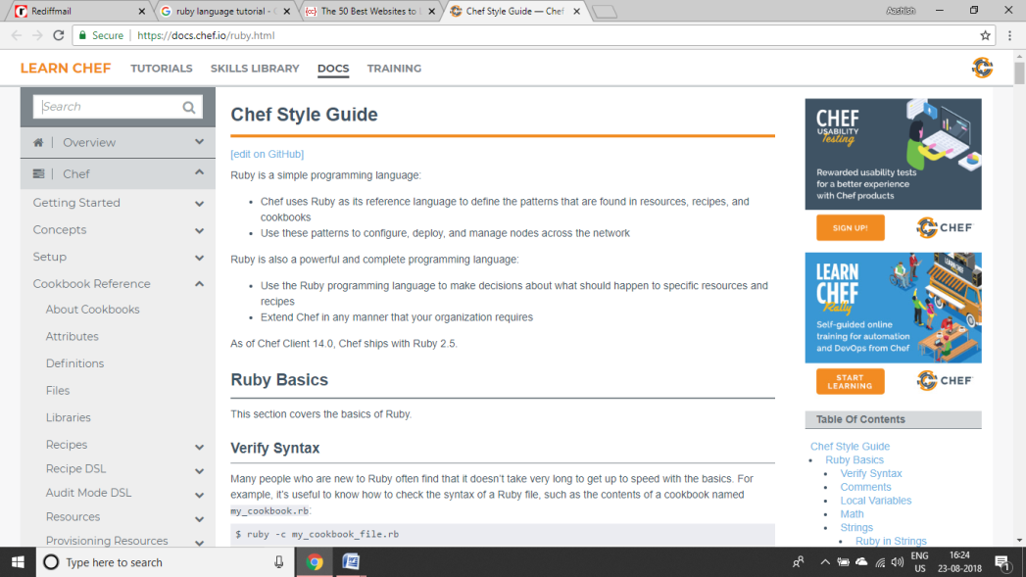Bookmark page with the star icon
Image resolution: width=1026 pixels, height=577 pixels.
click(985, 35)
